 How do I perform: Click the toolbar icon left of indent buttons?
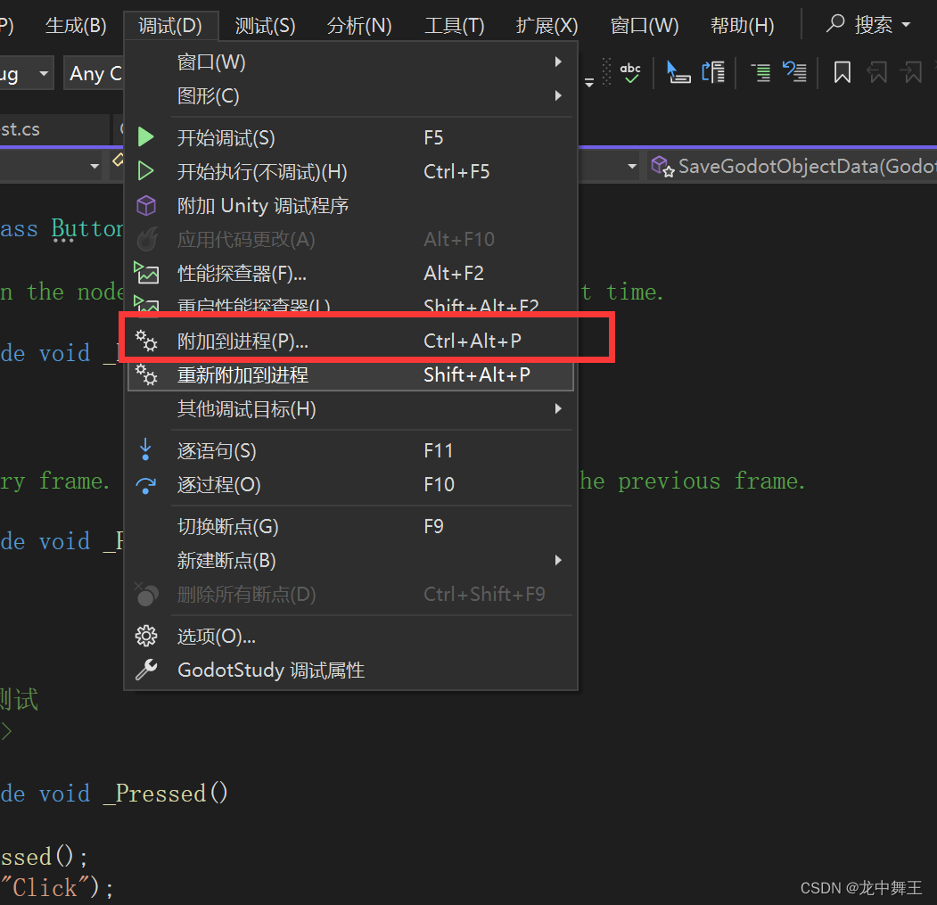point(713,73)
